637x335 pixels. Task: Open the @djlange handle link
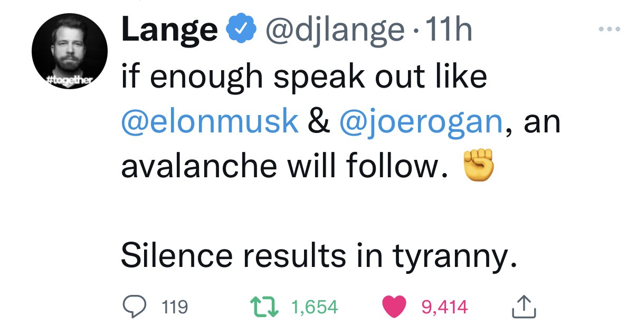point(331,32)
